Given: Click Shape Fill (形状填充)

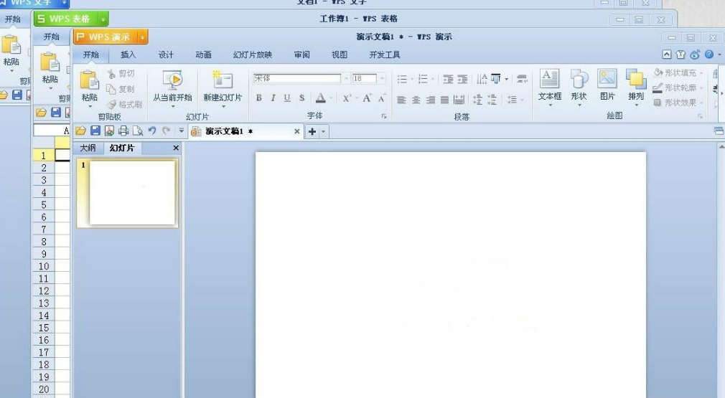Looking at the screenshot, I should 678,73.
